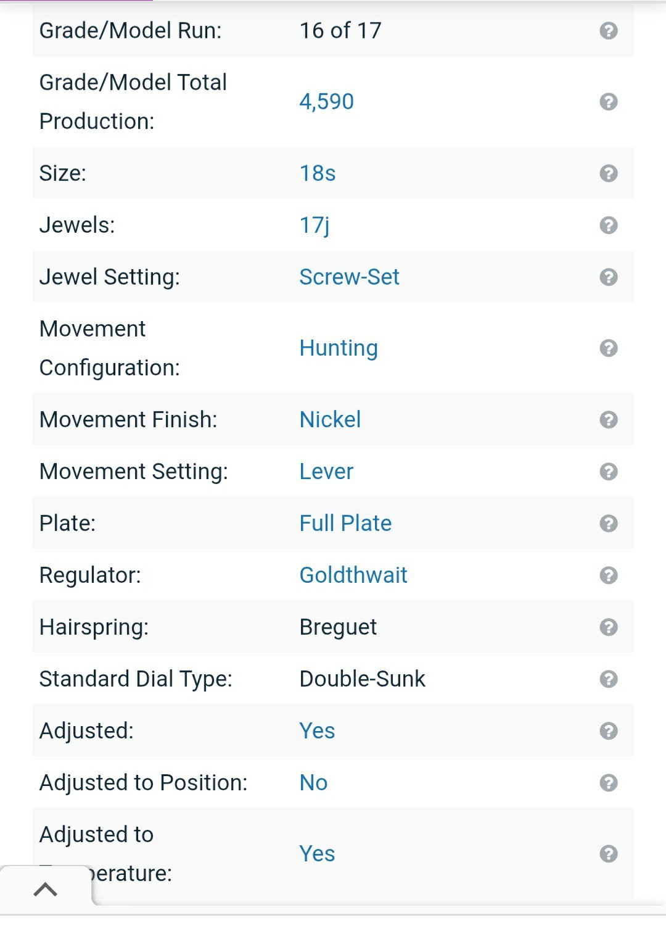Image resolution: width=666 pixels, height=928 pixels.
Task: Click Movement Configuration help icon
Action: (x=609, y=348)
